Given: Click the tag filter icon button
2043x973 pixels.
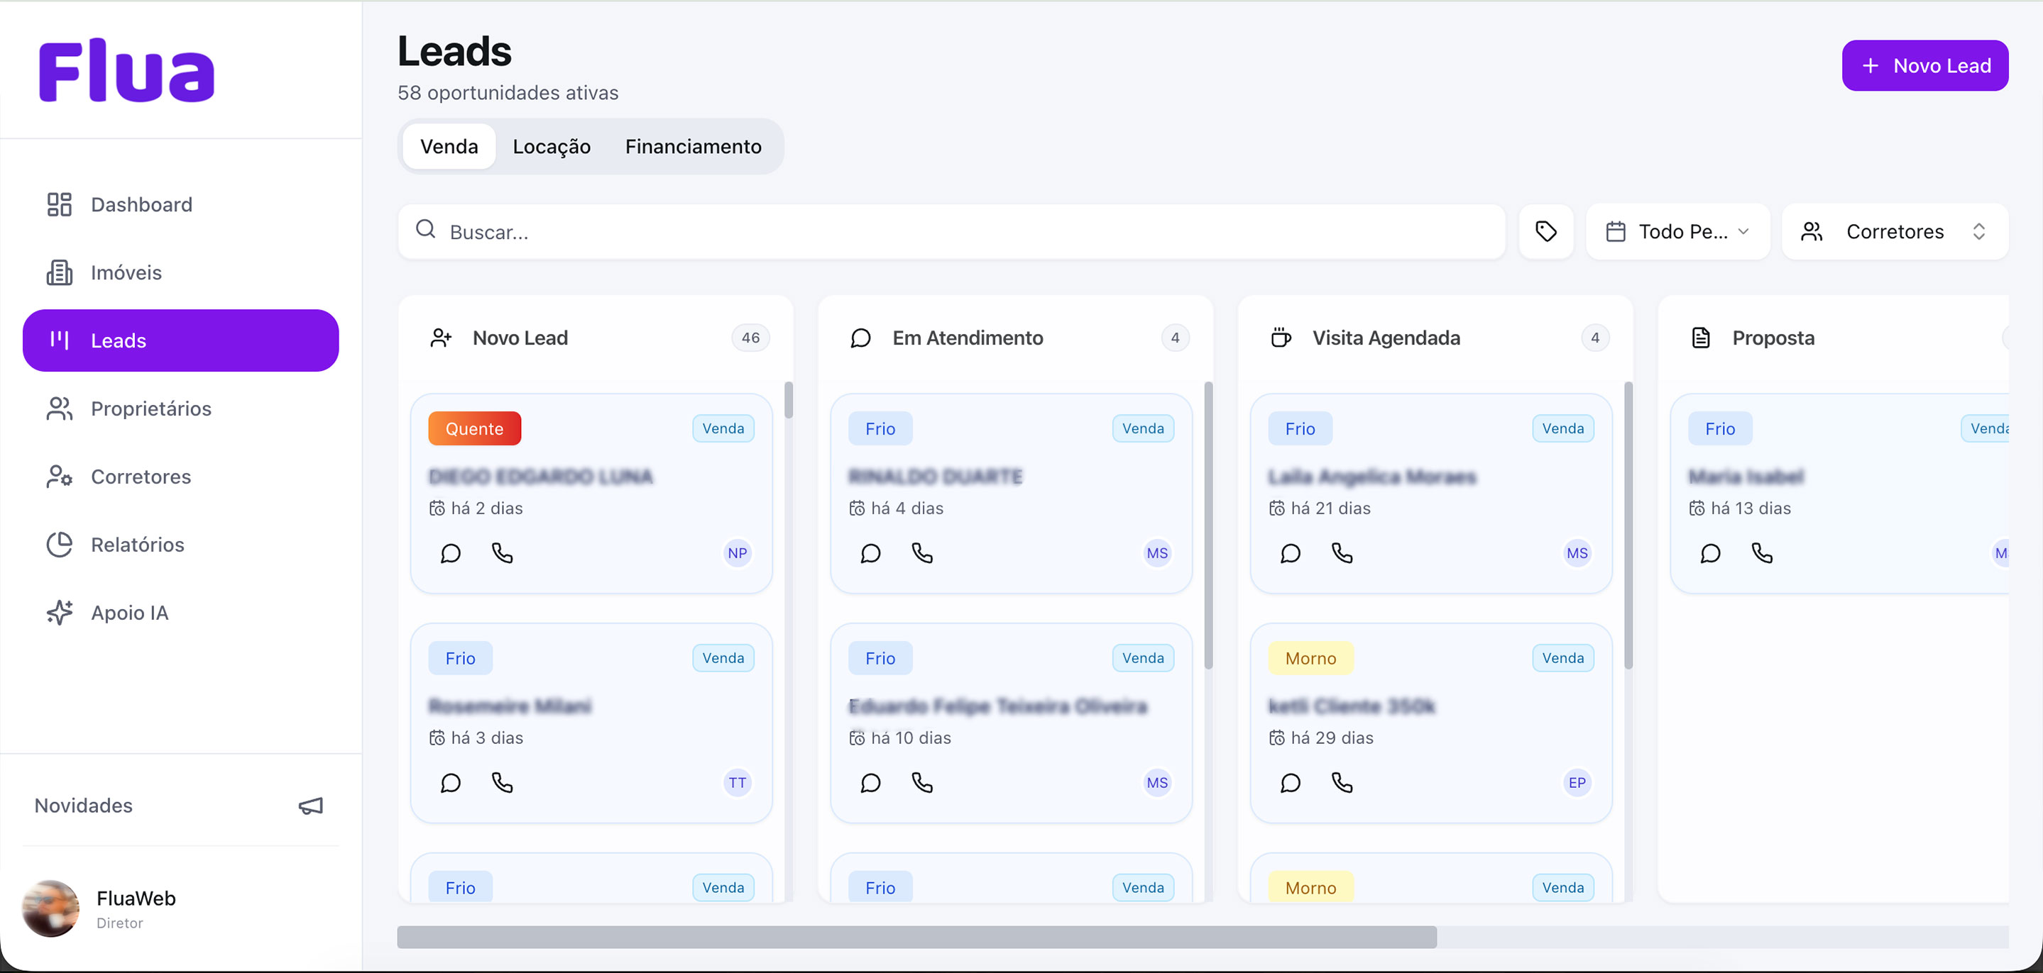Looking at the screenshot, I should tap(1545, 231).
